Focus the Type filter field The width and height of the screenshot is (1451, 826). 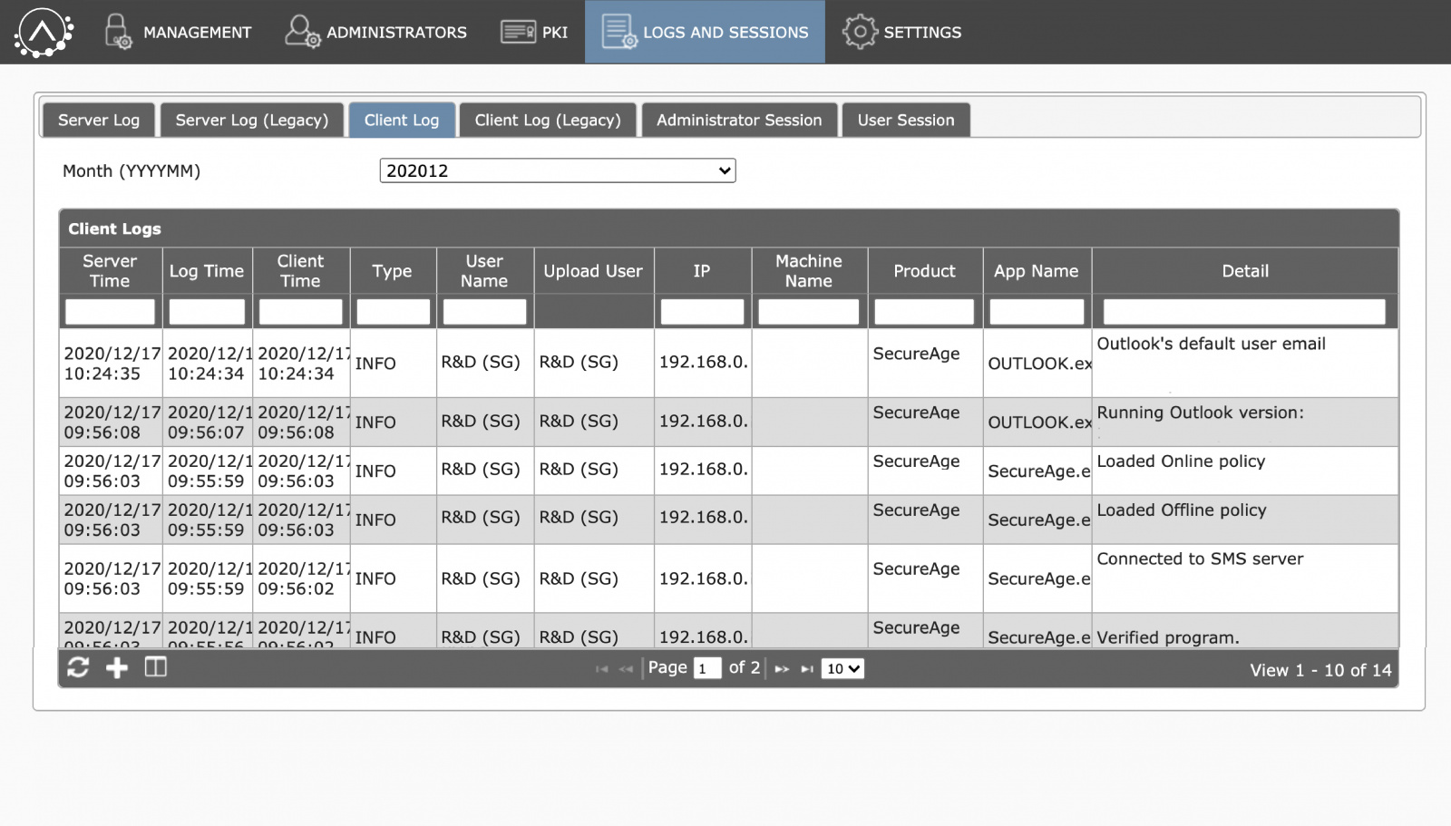tap(393, 311)
